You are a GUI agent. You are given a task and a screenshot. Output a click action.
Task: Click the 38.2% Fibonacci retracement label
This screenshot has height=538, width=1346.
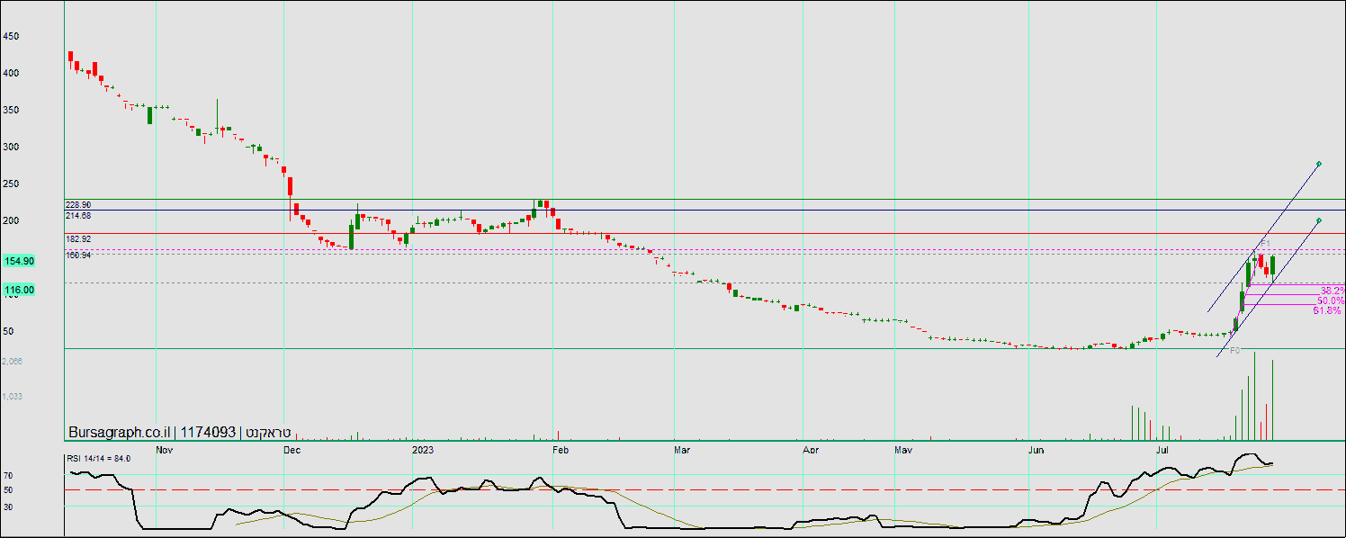[1333, 291]
